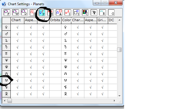This screenshot has height=109, width=178.
Task: Select the last visible planet row header
Action: [6, 94]
